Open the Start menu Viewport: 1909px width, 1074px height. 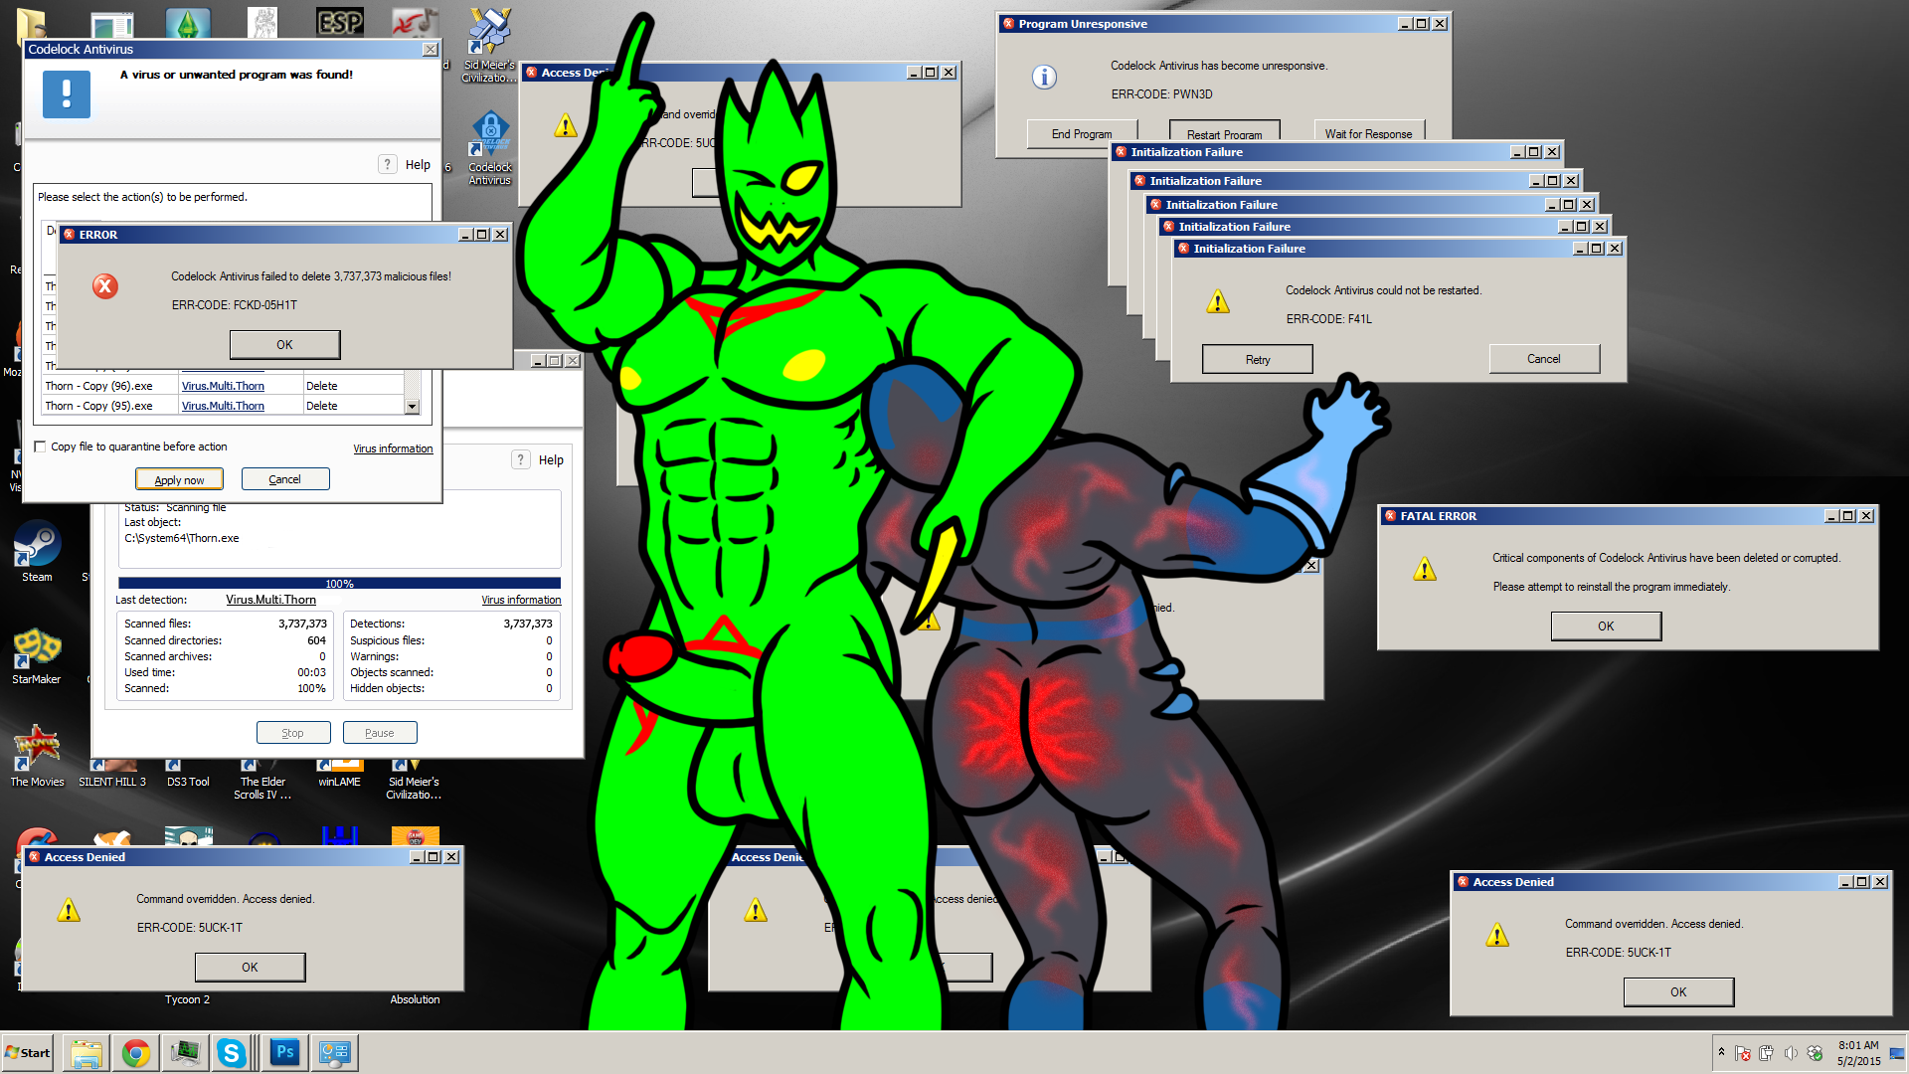coord(29,1053)
